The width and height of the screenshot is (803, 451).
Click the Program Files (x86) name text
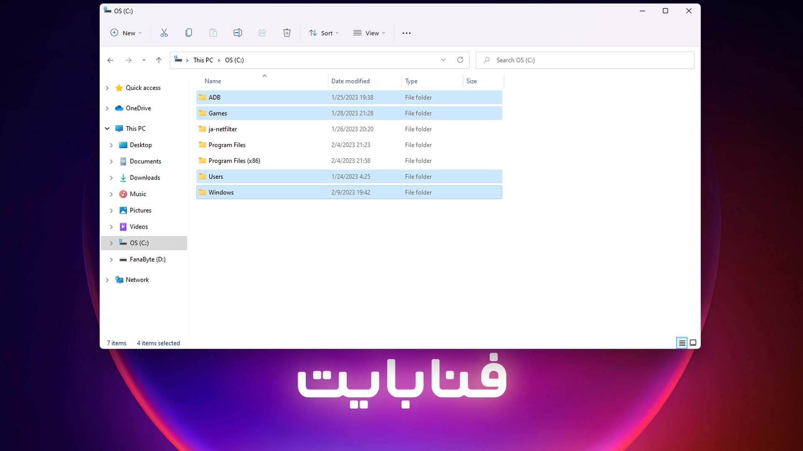[x=234, y=161]
